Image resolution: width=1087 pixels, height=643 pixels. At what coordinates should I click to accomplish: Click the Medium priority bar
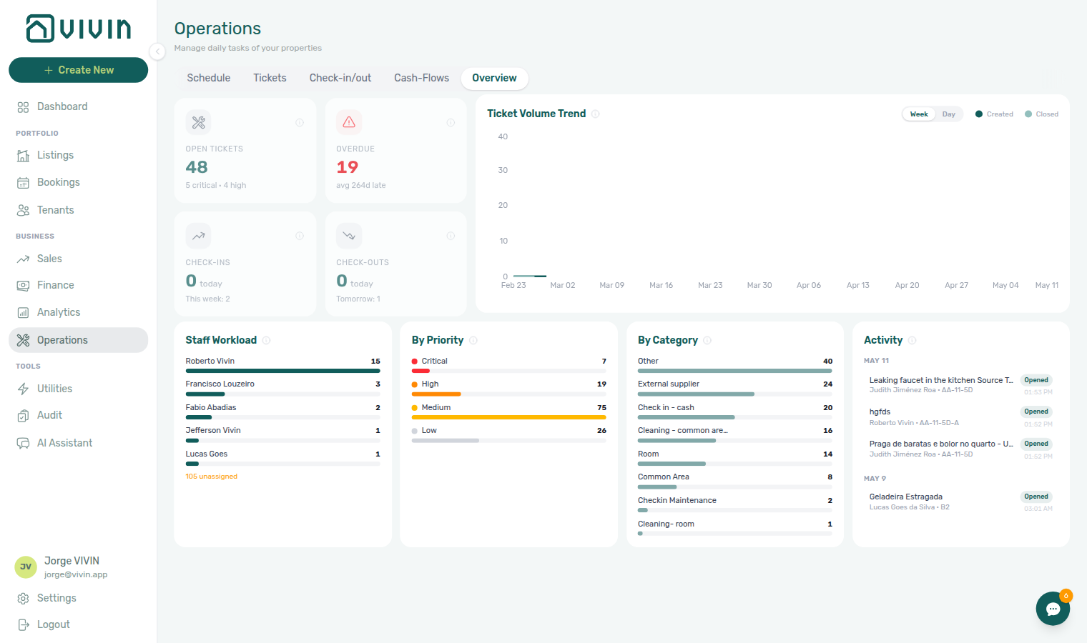tap(508, 417)
